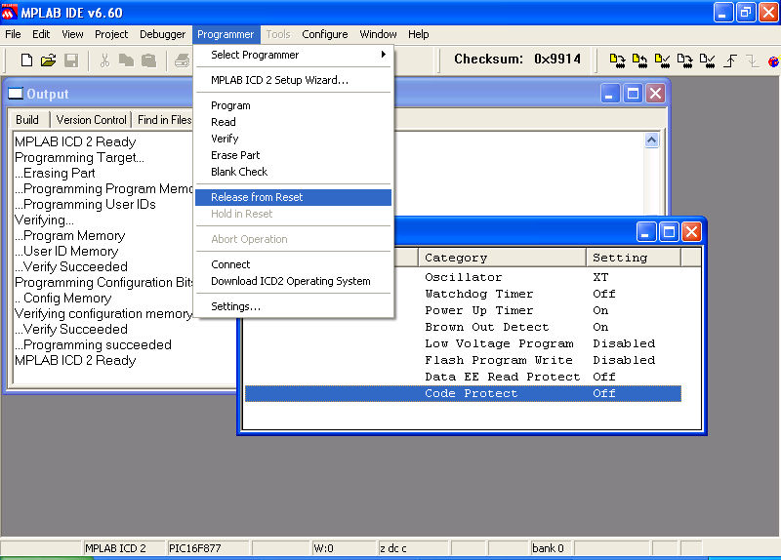Image resolution: width=781 pixels, height=560 pixels.
Task: Switch to Find in Files tab
Action: (164, 119)
